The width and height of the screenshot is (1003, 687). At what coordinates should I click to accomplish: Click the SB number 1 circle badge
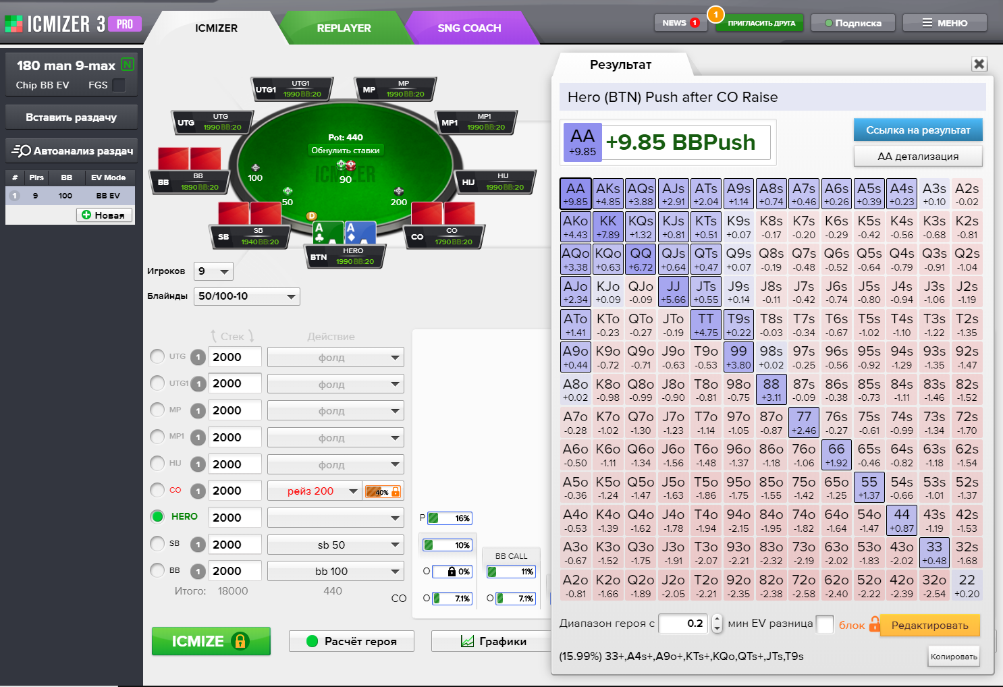coord(198,545)
